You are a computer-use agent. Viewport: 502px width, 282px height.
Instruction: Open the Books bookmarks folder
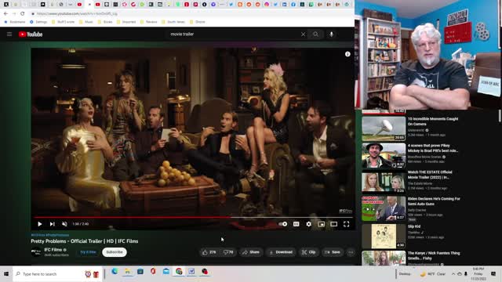pos(105,22)
